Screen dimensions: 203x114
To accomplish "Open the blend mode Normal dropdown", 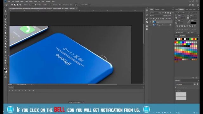I will click(x=156, y=16).
